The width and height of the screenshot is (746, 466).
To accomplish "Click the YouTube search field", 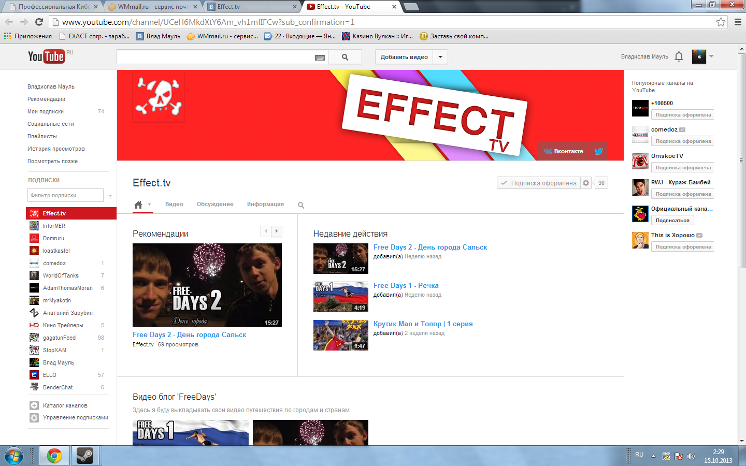I will (216, 57).
